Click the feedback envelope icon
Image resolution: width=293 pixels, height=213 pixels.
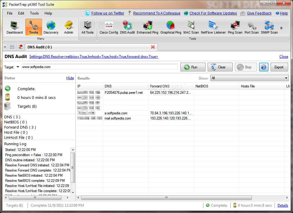243,13
